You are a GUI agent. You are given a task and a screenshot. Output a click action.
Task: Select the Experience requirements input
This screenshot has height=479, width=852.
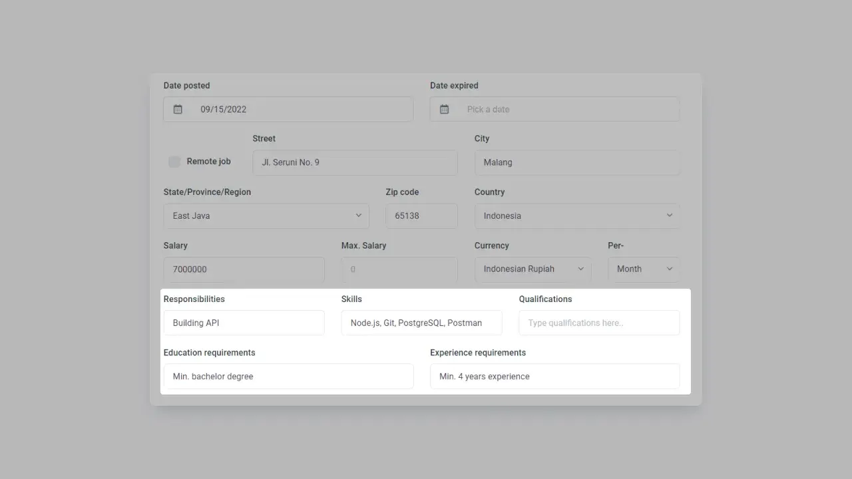[554, 376]
